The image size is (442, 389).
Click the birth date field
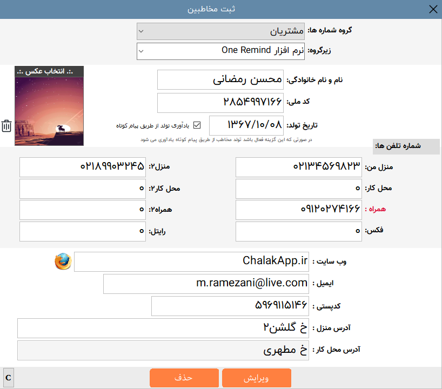pos(246,125)
